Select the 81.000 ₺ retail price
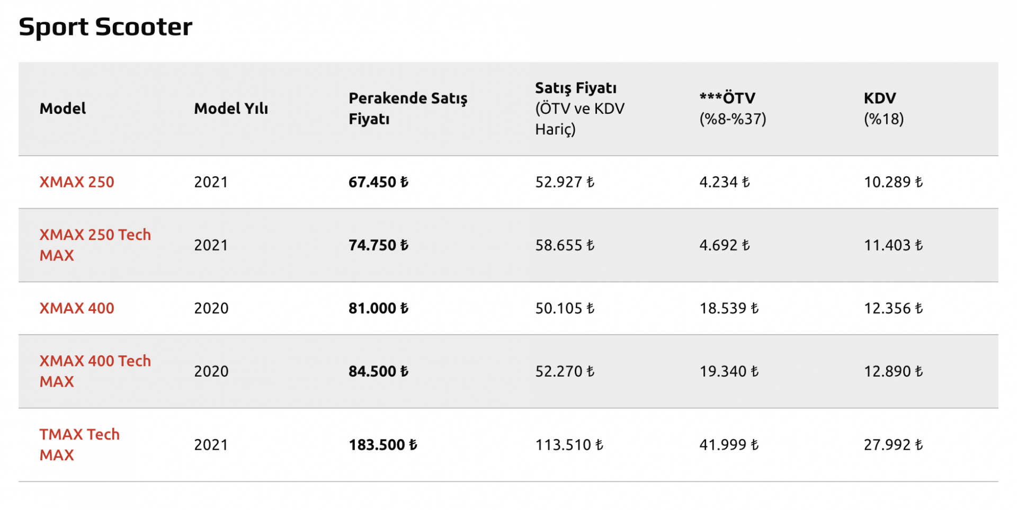Screen dimensions: 1017x510 (379, 308)
